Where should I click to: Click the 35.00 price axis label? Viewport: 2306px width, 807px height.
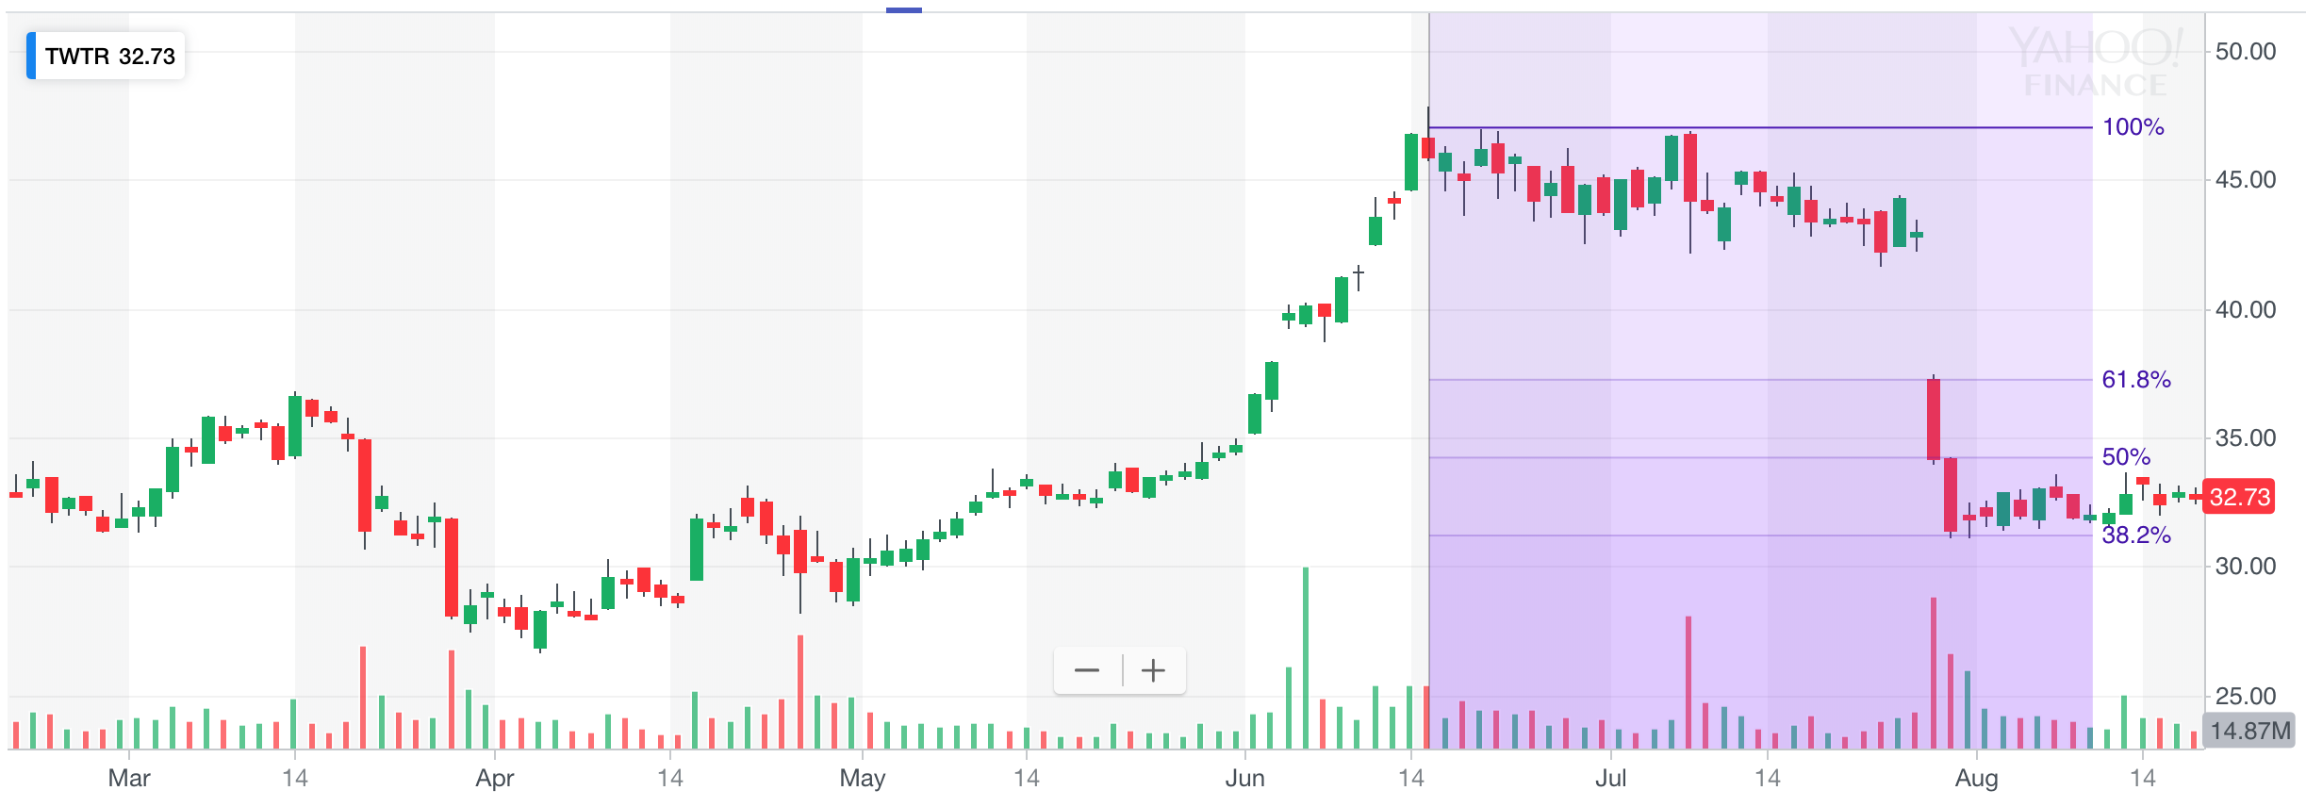pyautogui.click(x=2245, y=438)
